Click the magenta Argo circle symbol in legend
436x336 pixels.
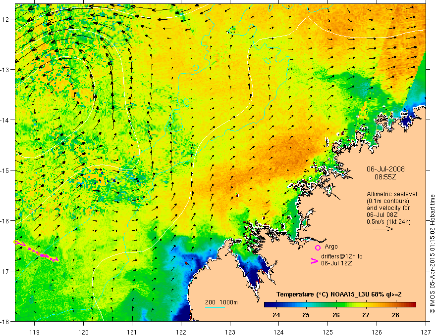(x=318, y=248)
